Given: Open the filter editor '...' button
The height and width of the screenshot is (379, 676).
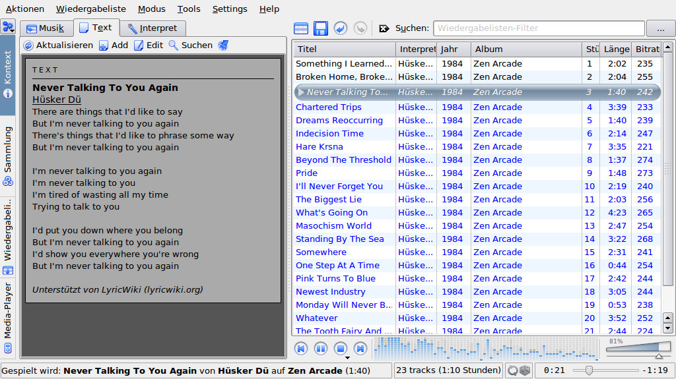Looking at the screenshot, I should point(660,28).
